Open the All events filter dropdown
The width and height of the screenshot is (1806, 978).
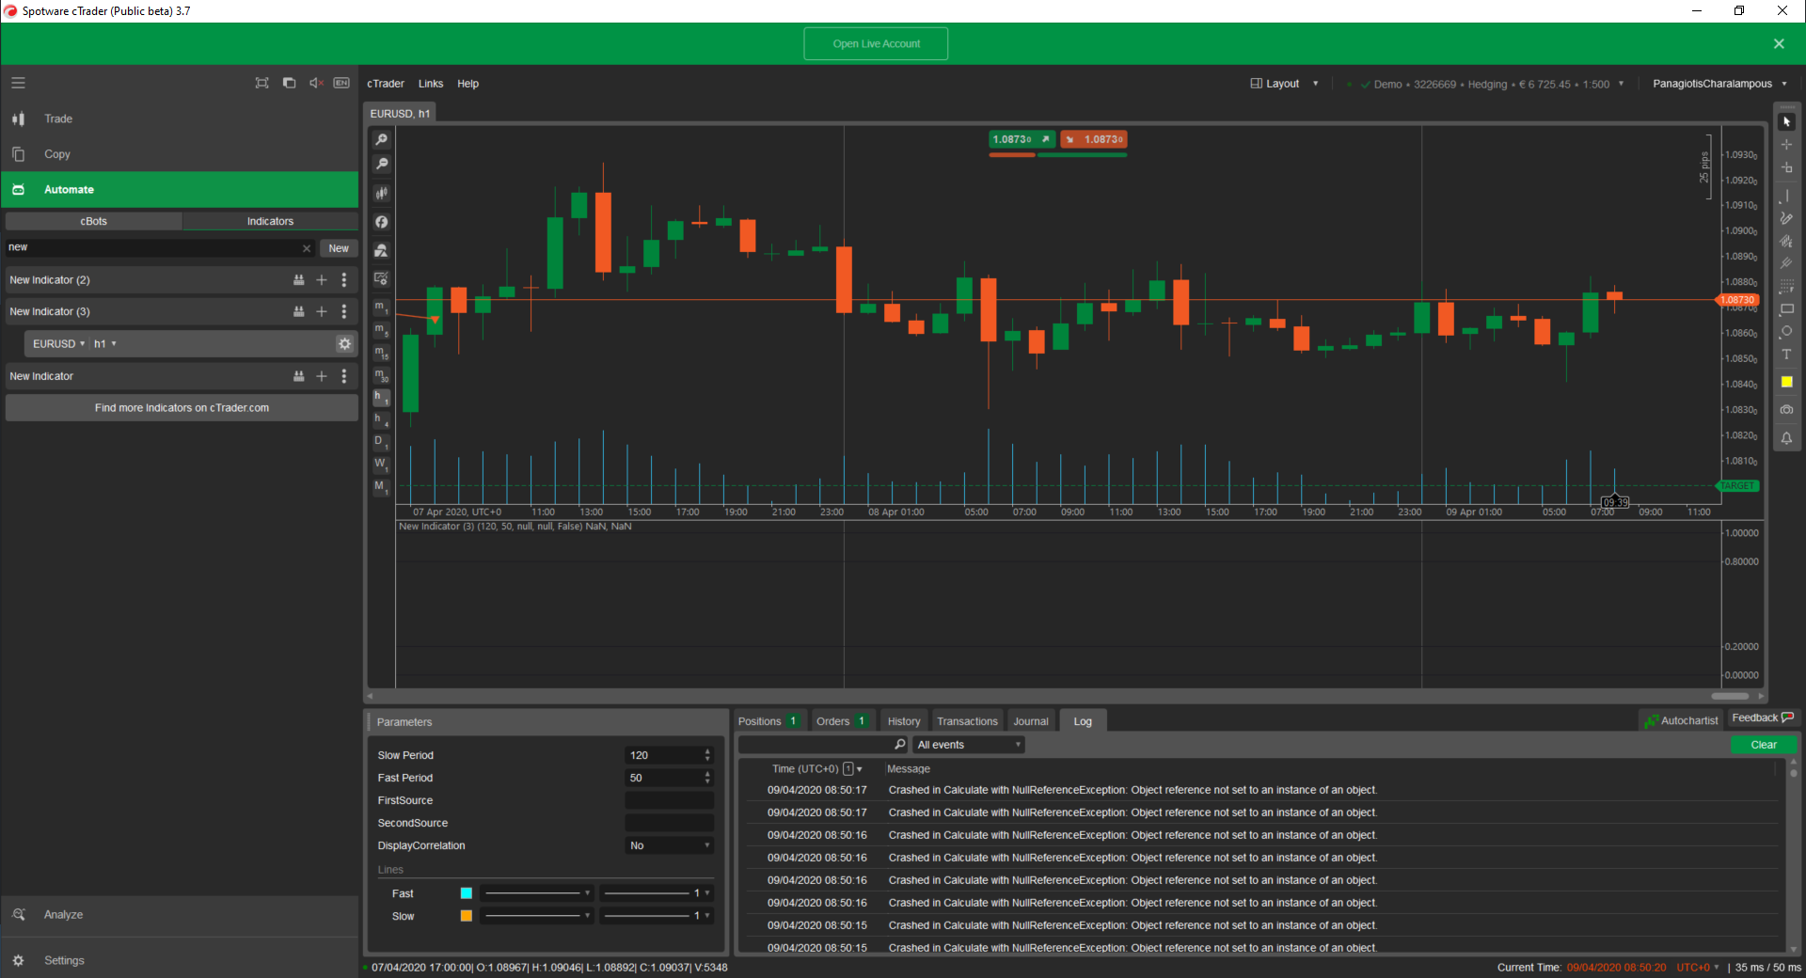tap(969, 745)
